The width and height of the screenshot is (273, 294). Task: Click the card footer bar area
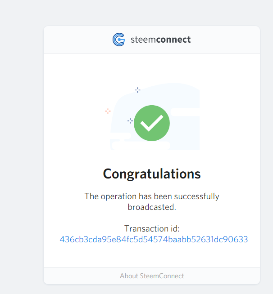coord(152,276)
